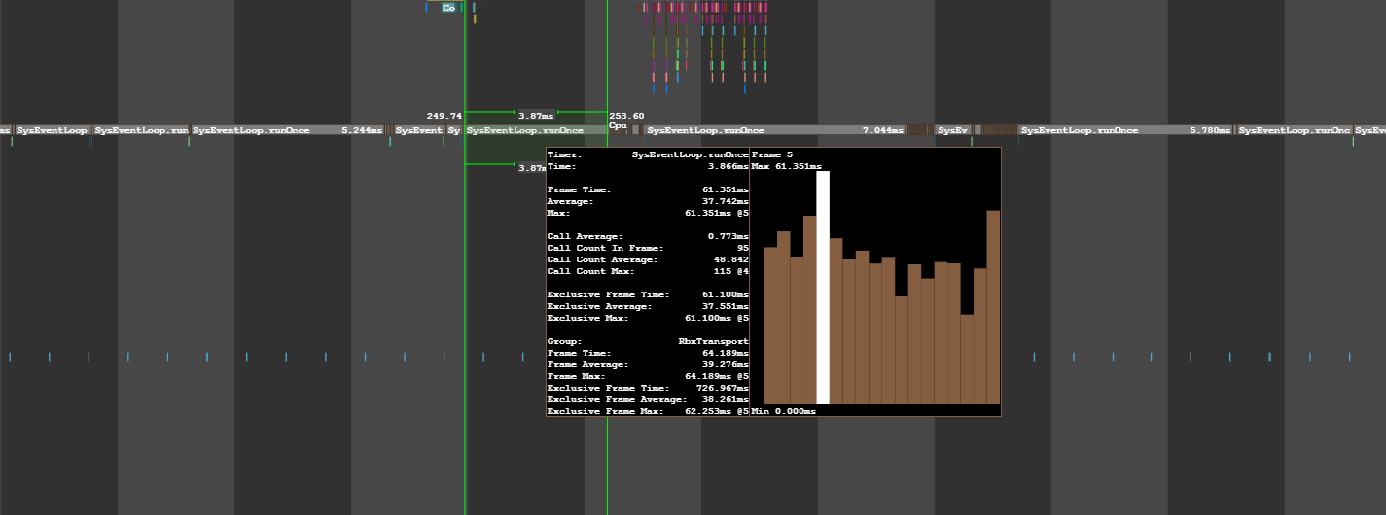Screen dimensions: 1386x515
Task: Click the 249.74 range start label
Action: tap(444, 115)
